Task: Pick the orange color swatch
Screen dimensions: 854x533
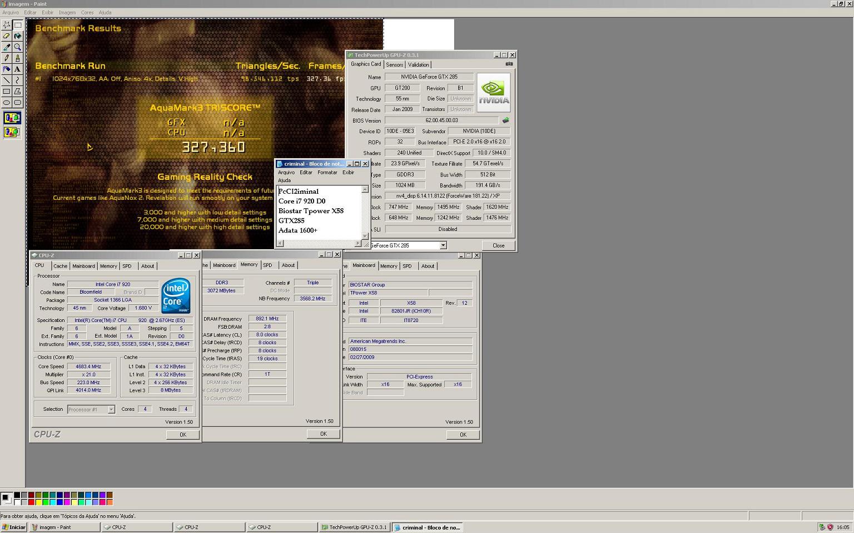Action: point(110,502)
